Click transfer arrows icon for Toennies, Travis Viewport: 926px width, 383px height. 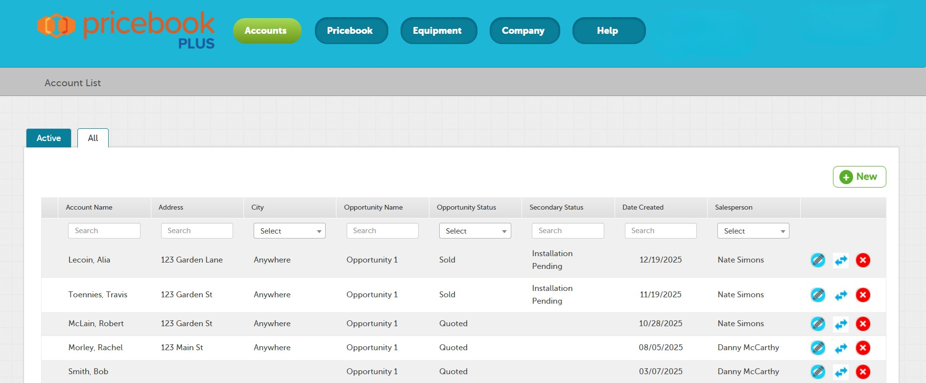(841, 295)
